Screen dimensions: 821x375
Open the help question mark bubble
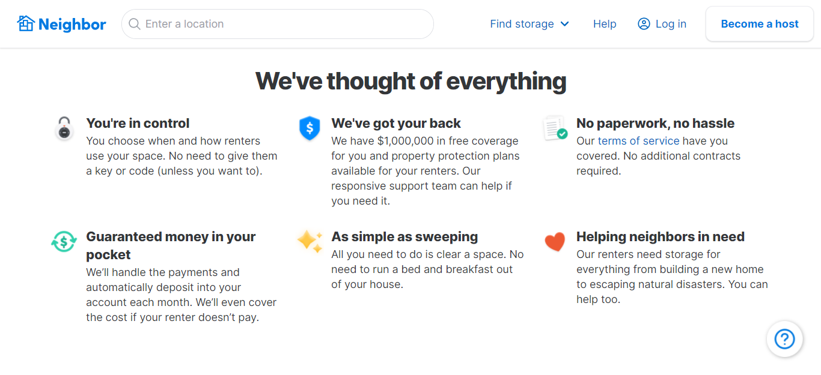784,339
